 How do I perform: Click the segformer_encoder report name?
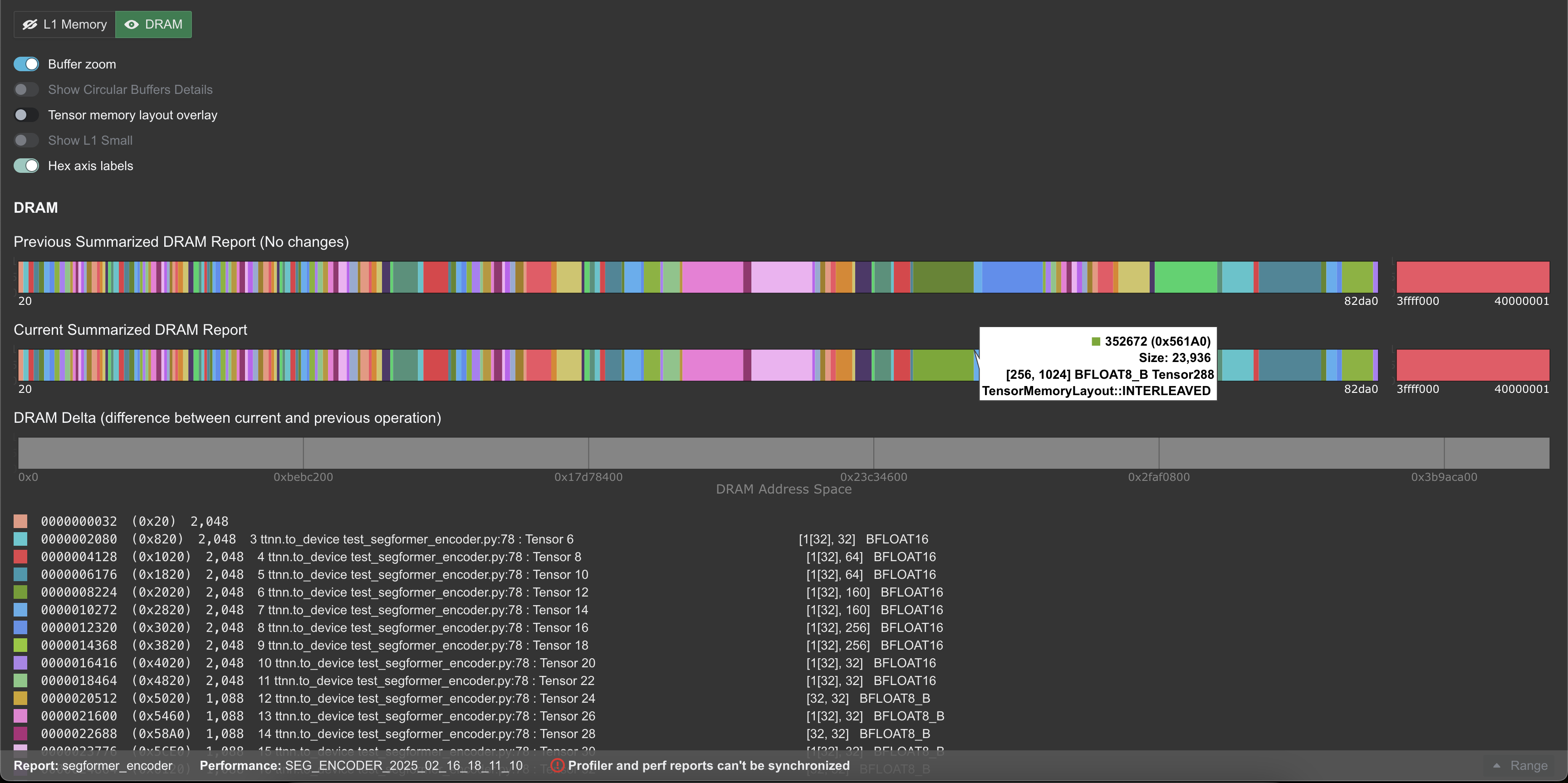(x=118, y=766)
